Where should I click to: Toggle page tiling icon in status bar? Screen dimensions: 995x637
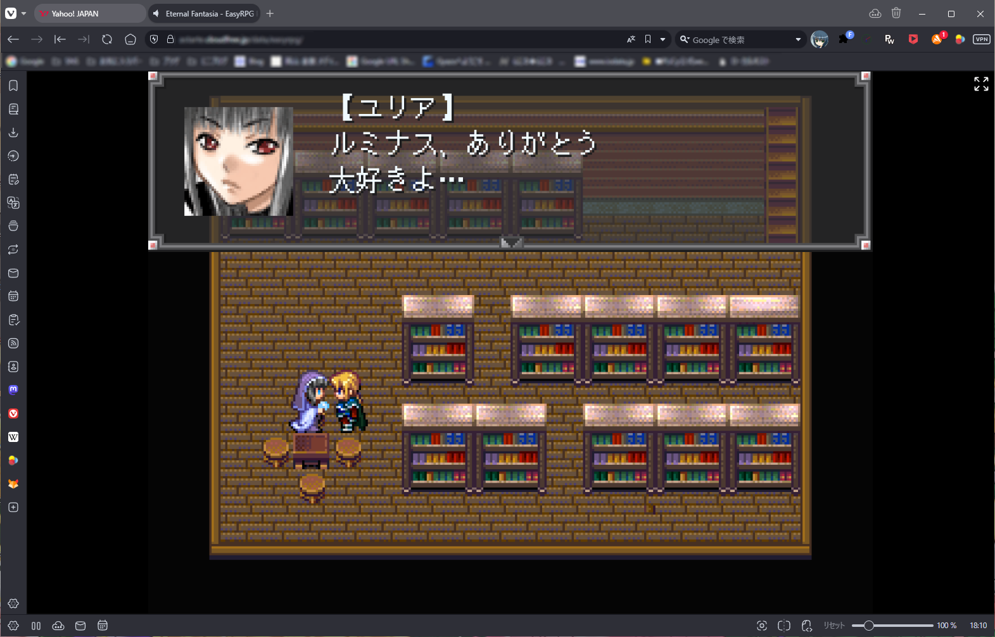point(784,626)
